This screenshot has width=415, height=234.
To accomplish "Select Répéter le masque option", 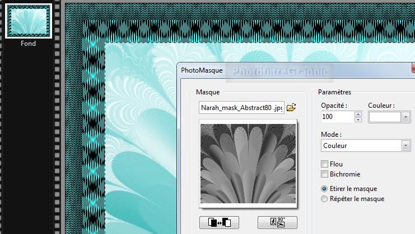I will 324,199.
